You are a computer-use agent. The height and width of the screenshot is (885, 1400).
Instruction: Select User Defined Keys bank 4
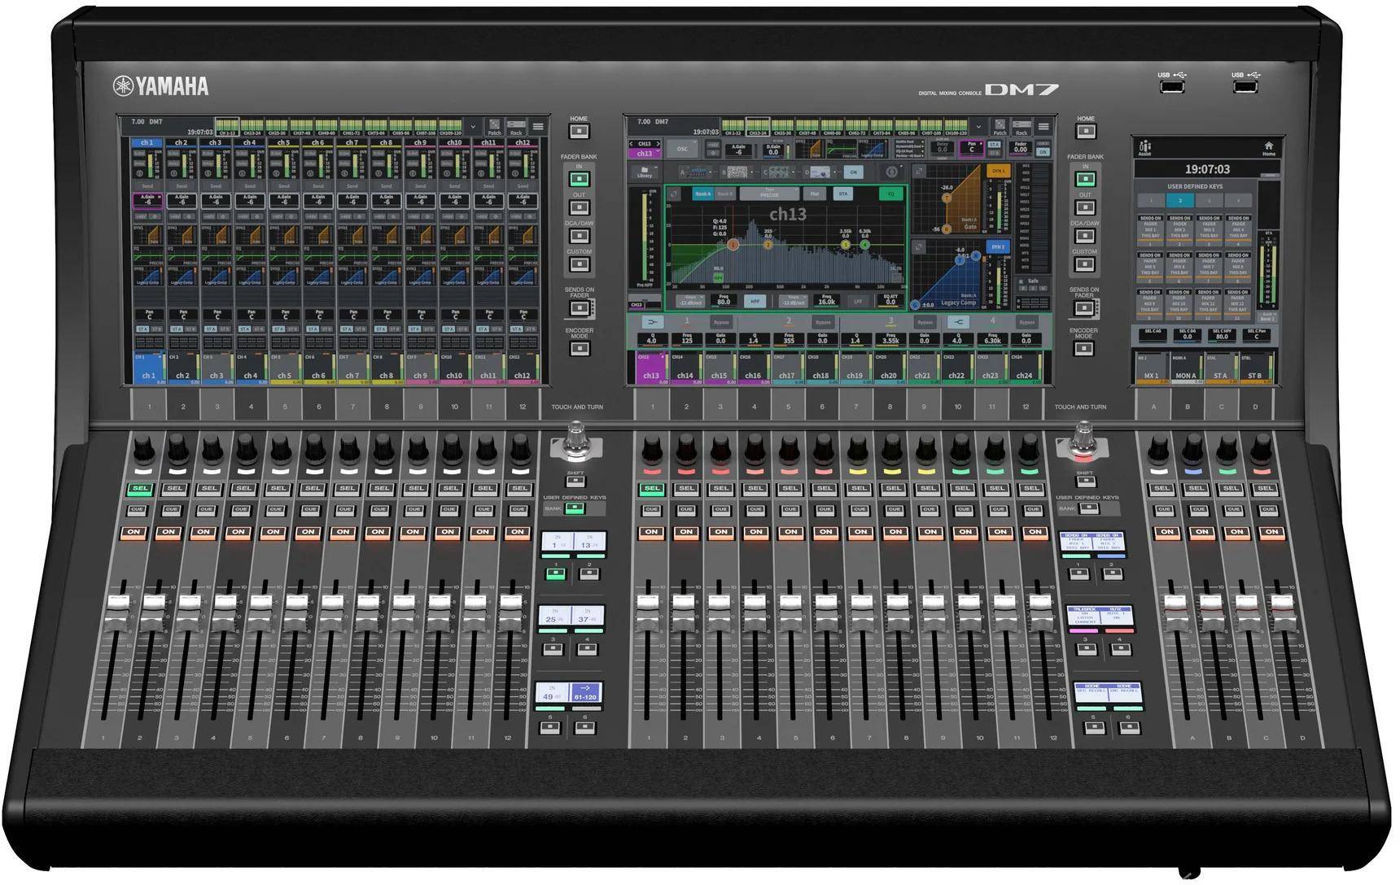[1239, 201]
